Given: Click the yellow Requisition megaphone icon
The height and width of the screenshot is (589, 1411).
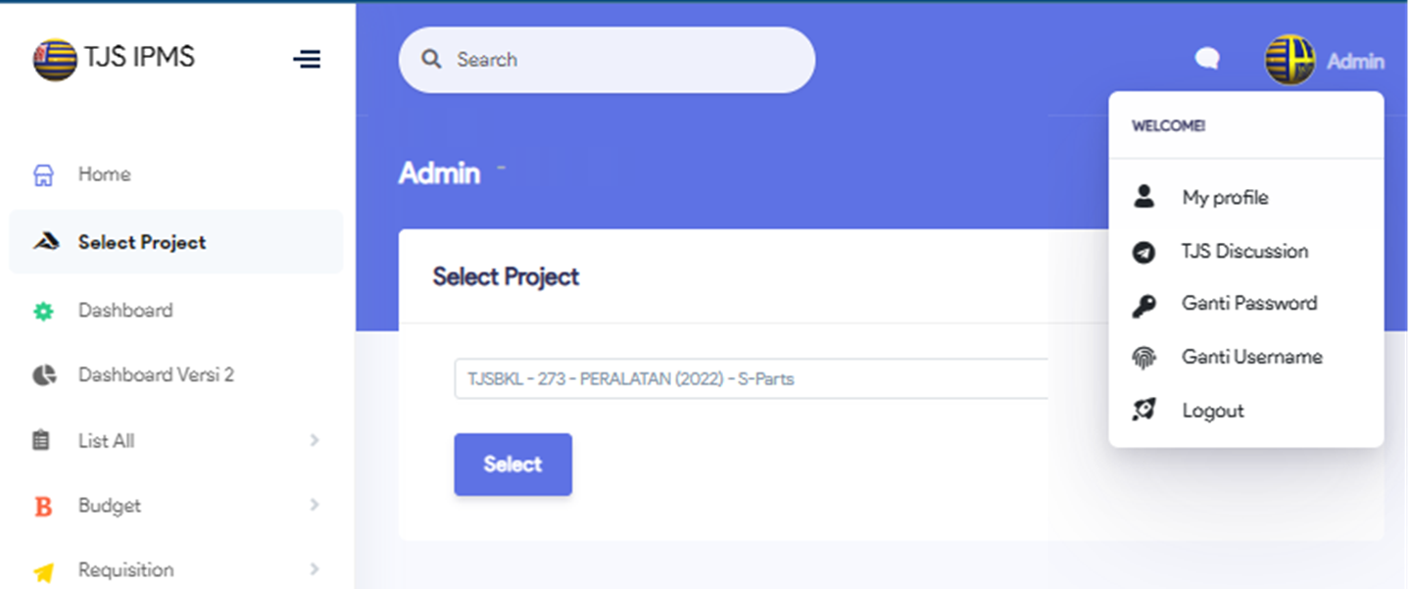Looking at the screenshot, I should click(x=43, y=571).
